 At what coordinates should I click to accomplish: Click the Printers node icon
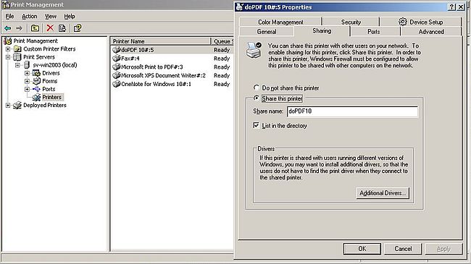[x=36, y=97]
